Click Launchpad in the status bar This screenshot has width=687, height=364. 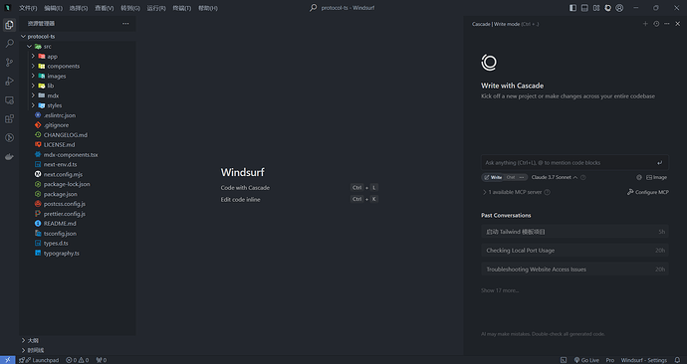[x=40, y=360]
